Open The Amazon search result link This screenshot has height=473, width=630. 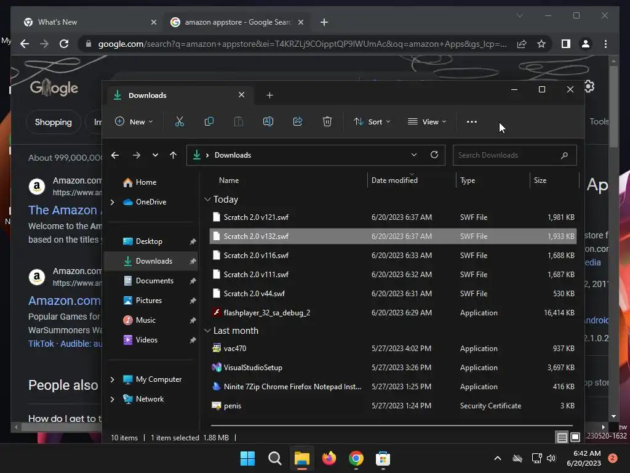coord(63,210)
